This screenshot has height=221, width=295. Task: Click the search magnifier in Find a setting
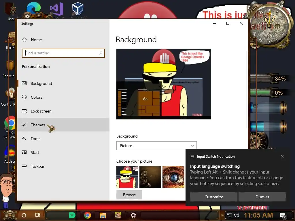[101, 53]
